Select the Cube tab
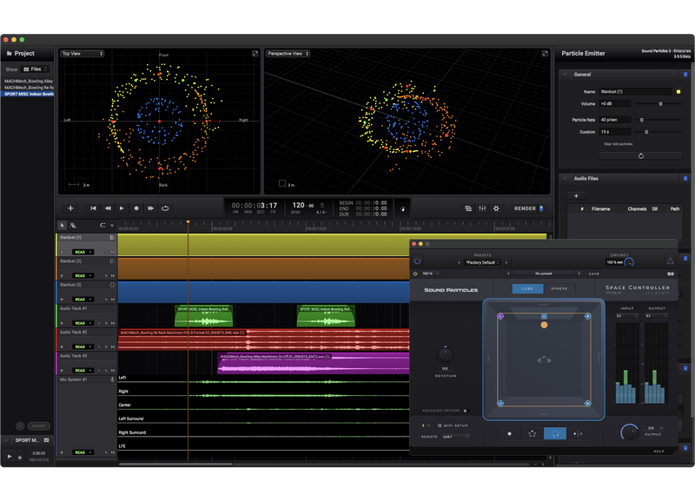Image resolution: width=695 pixels, height=501 pixels. [x=527, y=288]
